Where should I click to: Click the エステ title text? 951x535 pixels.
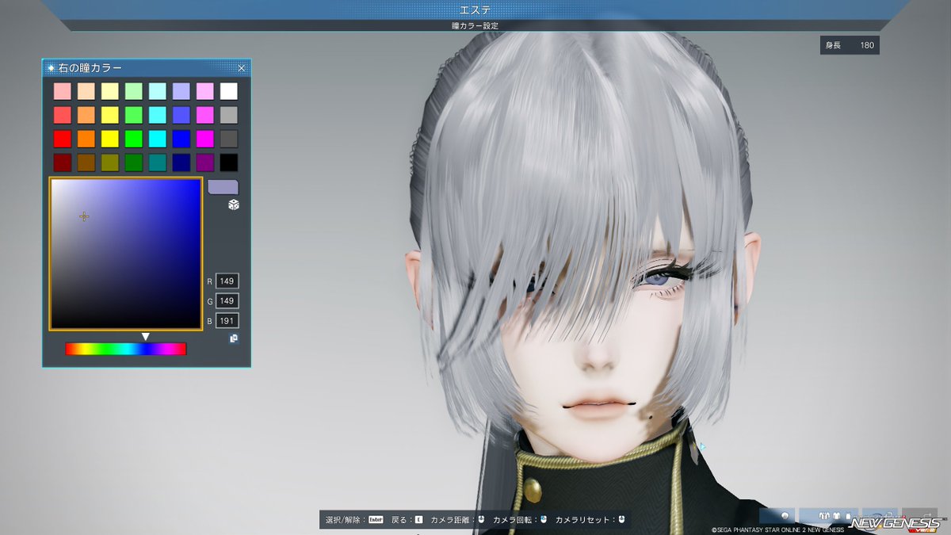tap(475, 10)
